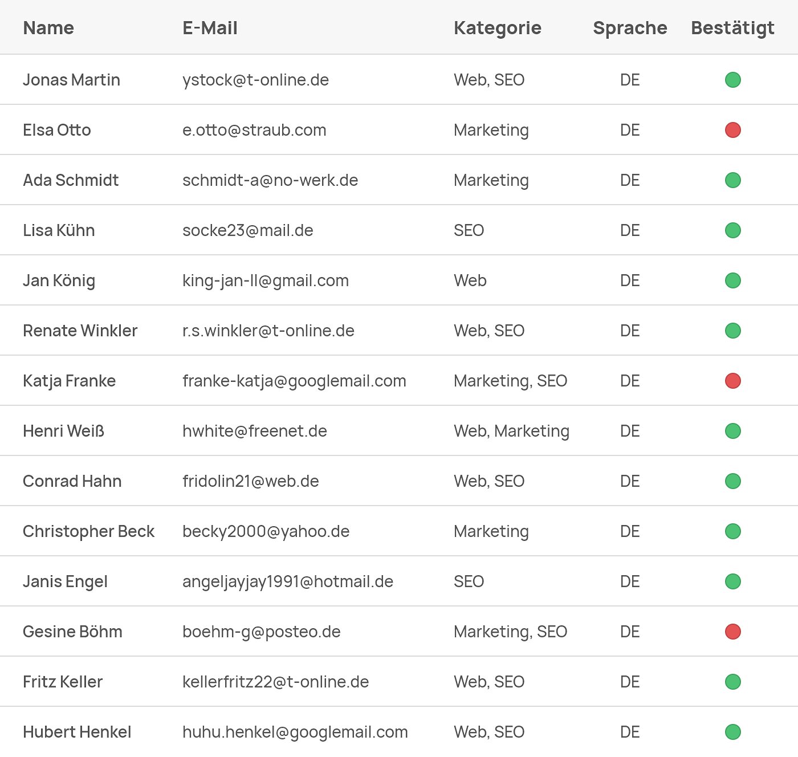Click the Bestätigt column header
The image size is (798, 757).
(x=732, y=28)
